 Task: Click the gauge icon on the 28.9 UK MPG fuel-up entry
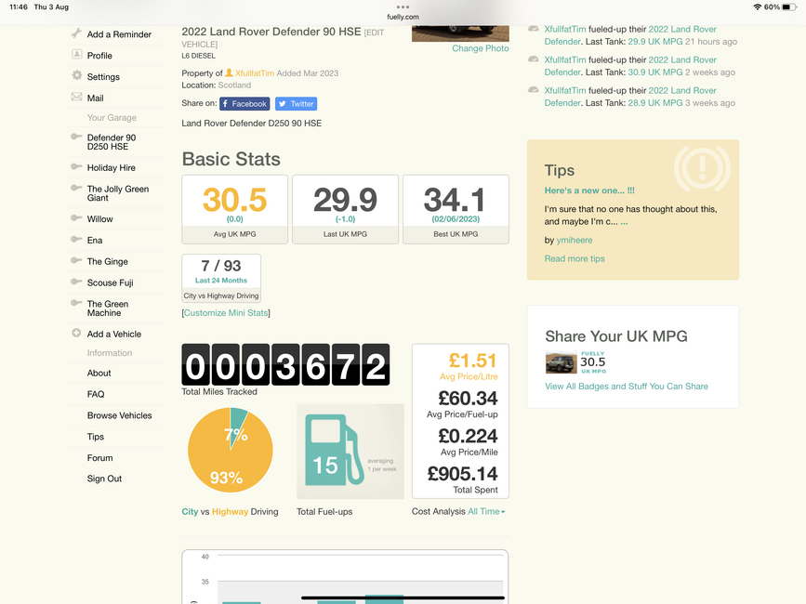(534, 90)
